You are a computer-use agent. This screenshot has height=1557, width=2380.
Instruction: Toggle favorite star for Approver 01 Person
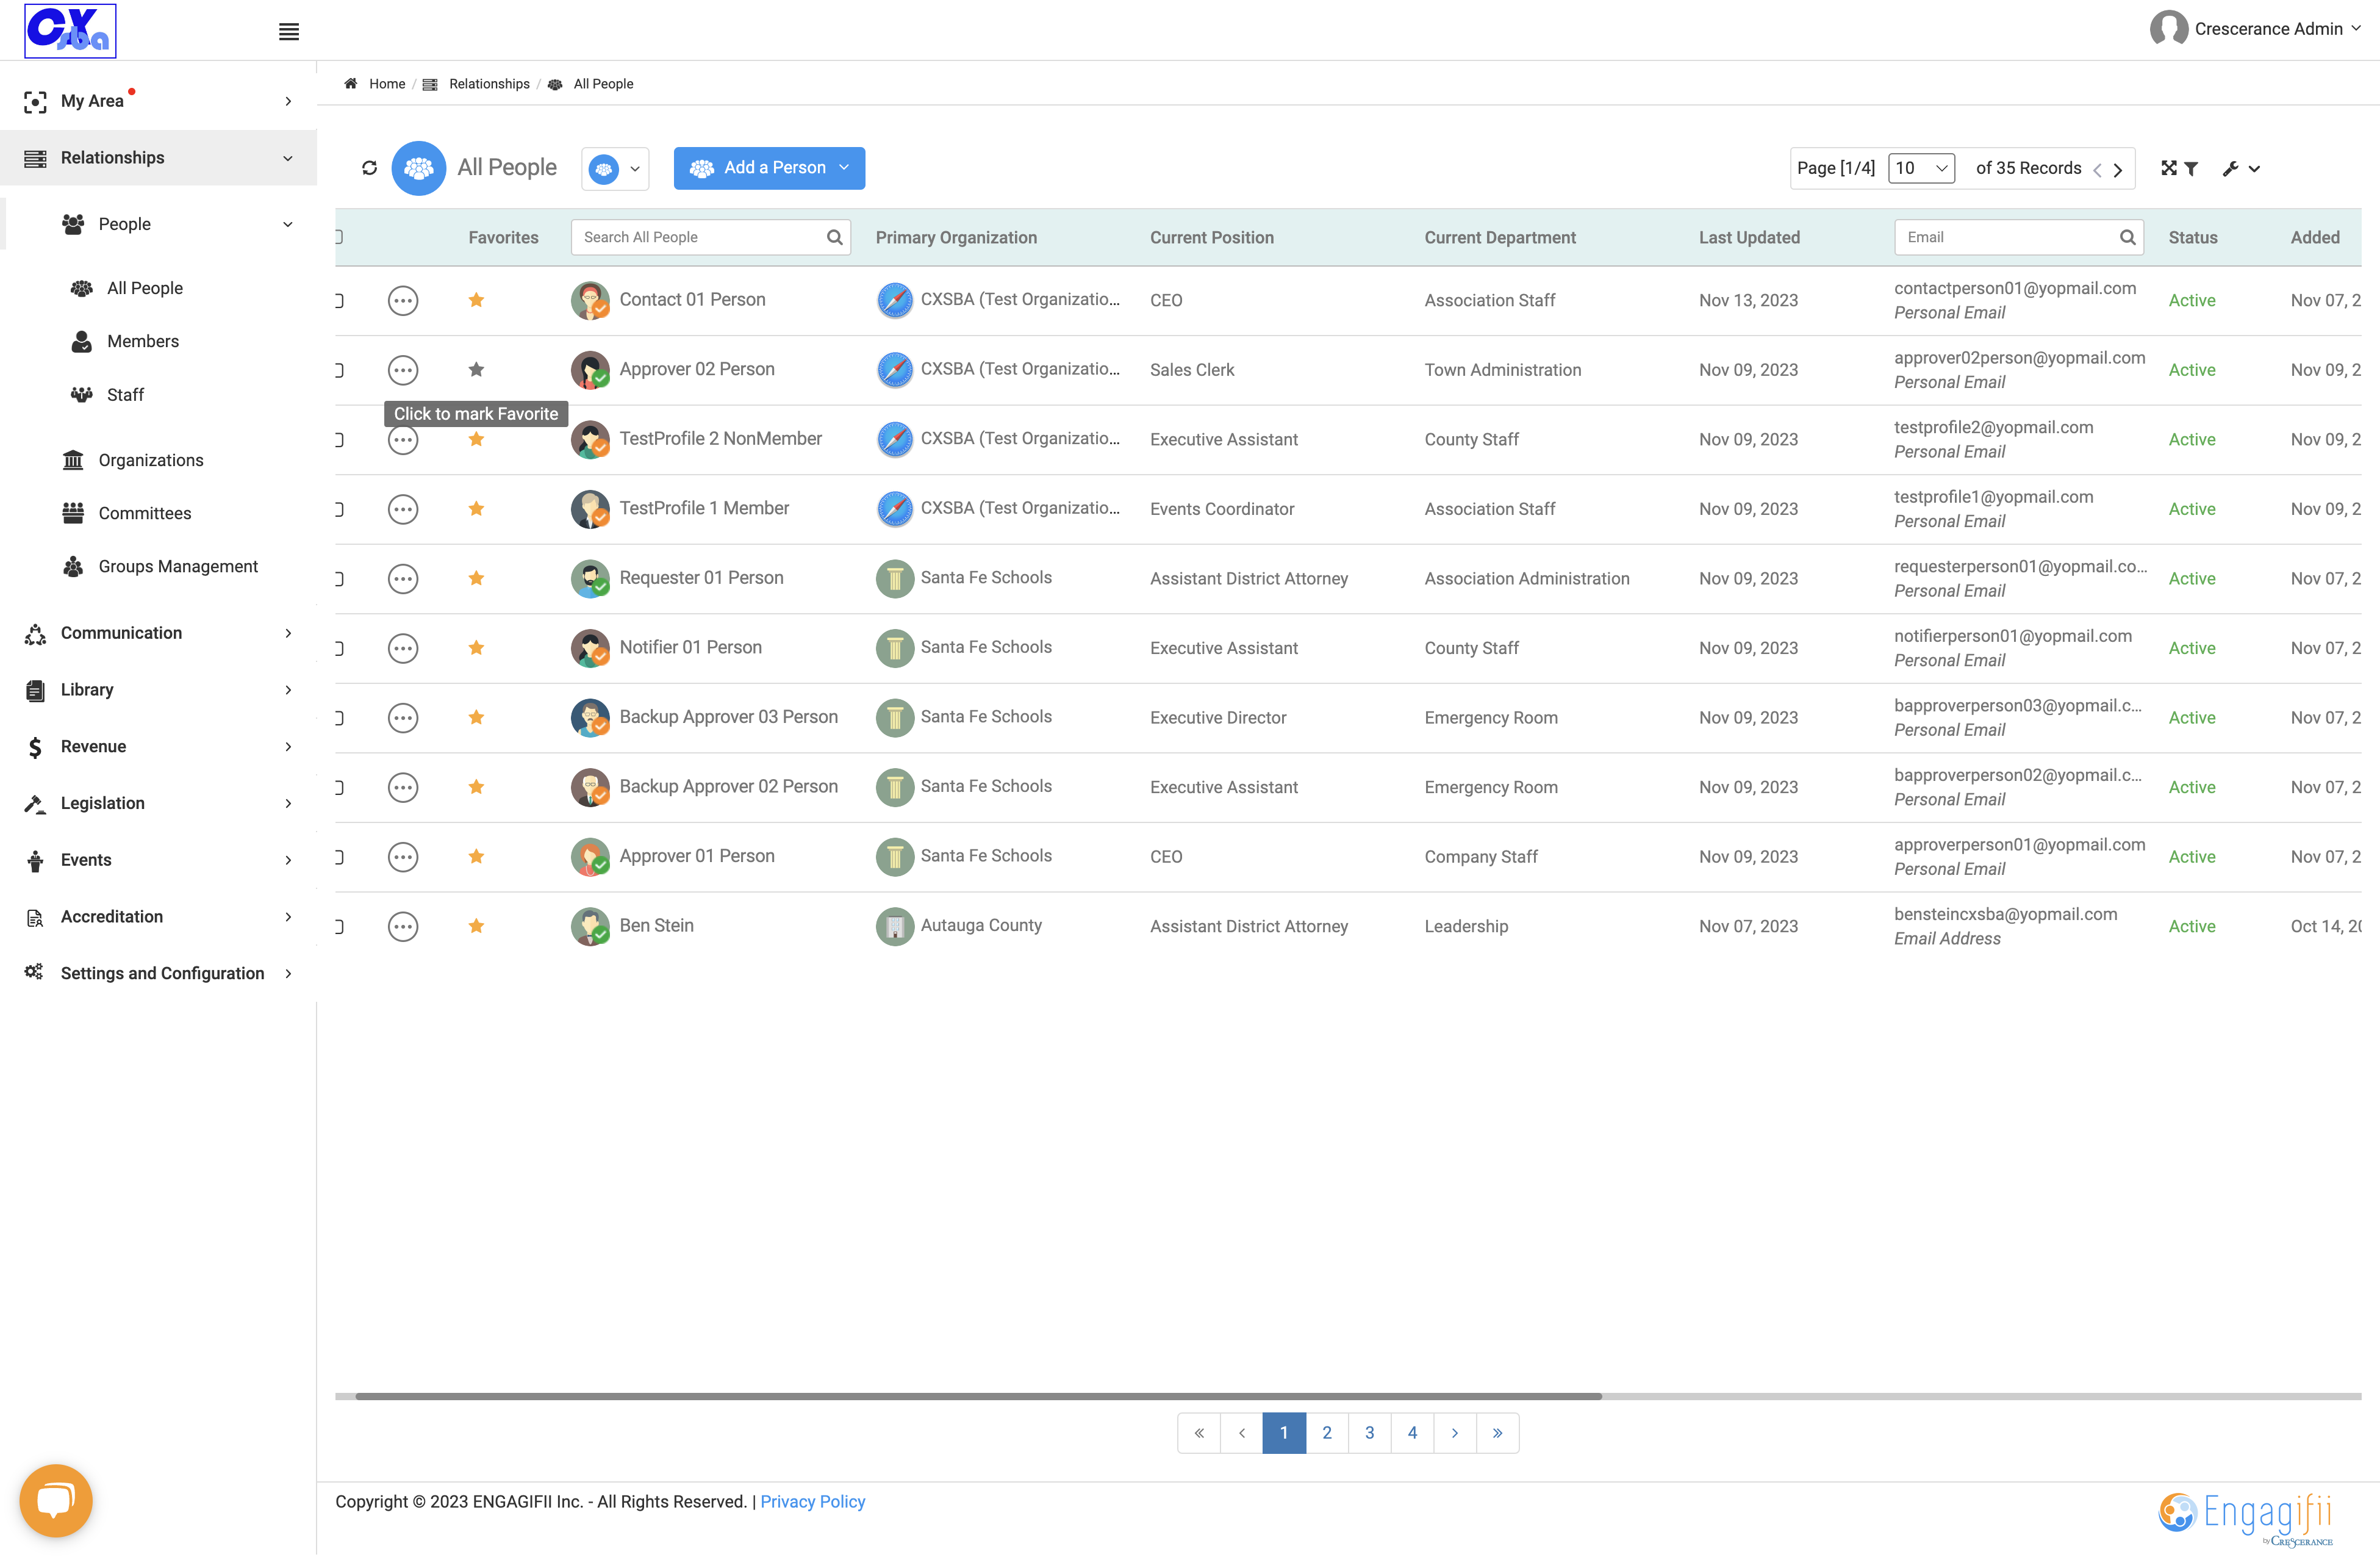476,856
